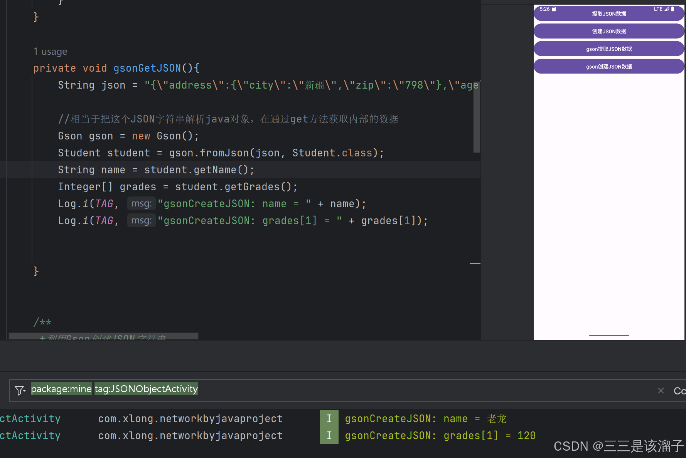This screenshot has height=458, width=686.
Task: Open the Logcat filter options icon
Action: (x=20, y=390)
